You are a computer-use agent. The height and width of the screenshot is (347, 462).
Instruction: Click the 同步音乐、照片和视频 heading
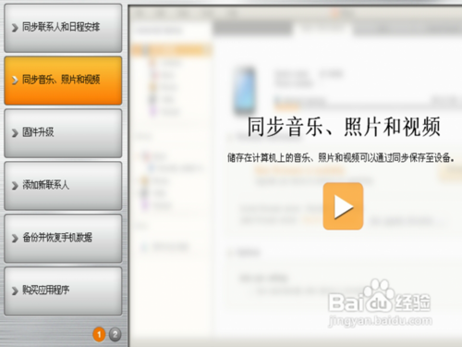tap(344, 127)
